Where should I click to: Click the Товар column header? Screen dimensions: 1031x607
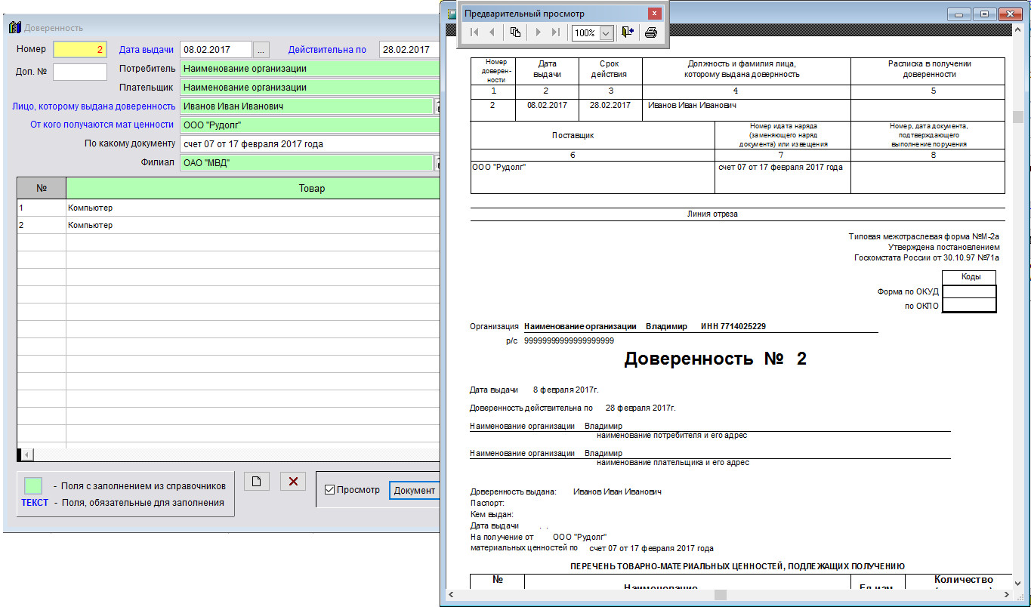pos(311,189)
